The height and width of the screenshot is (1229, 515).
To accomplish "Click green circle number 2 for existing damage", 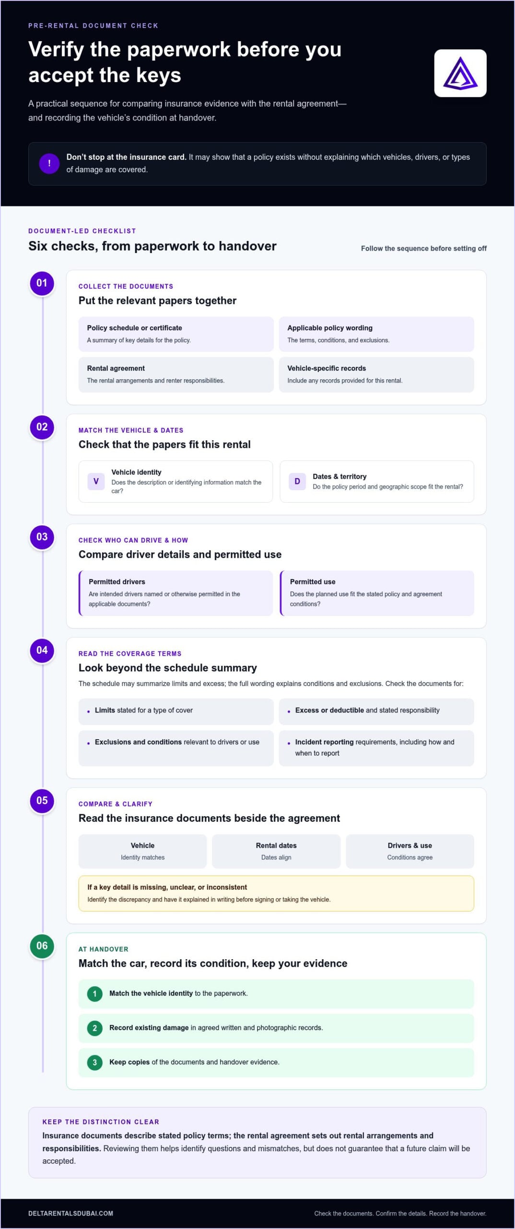I will click(94, 1028).
